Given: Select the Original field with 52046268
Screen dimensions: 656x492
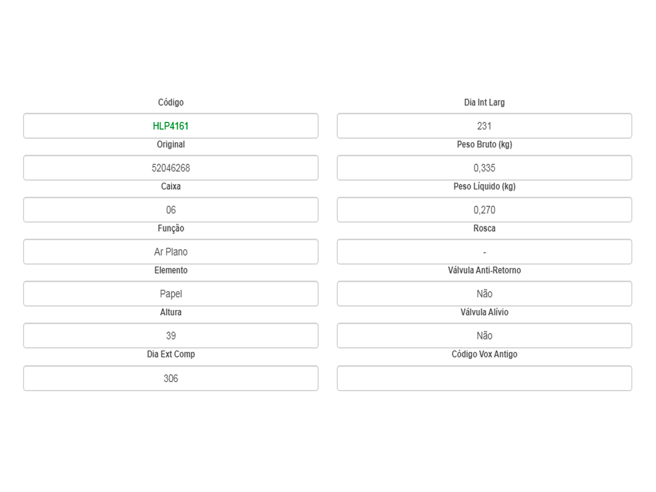Looking at the screenshot, I should click(x=171, y=168).
